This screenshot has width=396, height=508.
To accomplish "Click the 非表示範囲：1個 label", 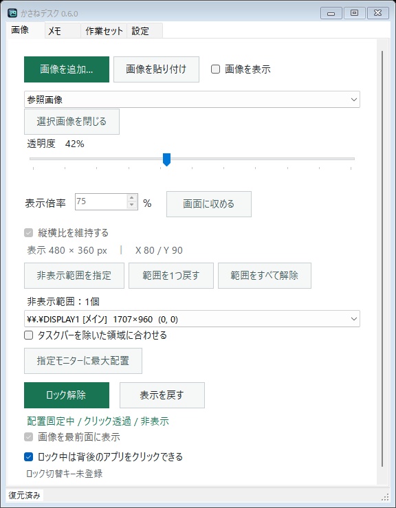I will (x=63, y=302).
